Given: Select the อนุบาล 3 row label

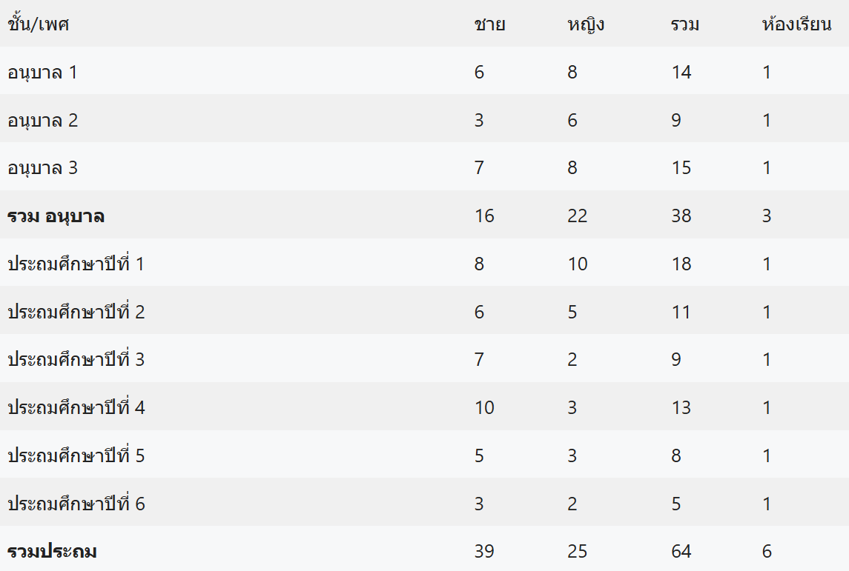Looking at the screenshot, I should pos(42,168).
